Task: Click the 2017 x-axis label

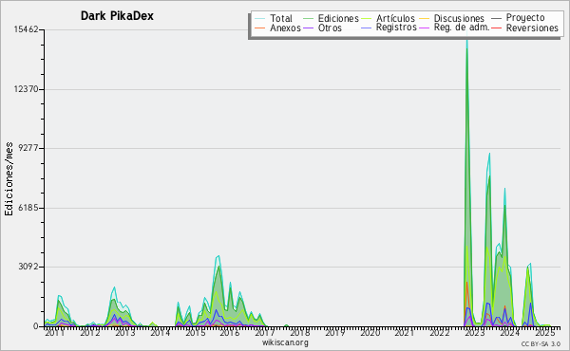Action: (265, 332)
